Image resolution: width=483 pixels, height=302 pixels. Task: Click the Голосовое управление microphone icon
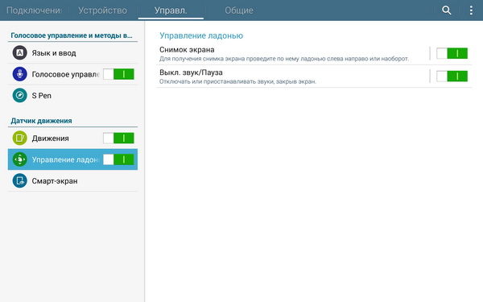pos(19,74)
